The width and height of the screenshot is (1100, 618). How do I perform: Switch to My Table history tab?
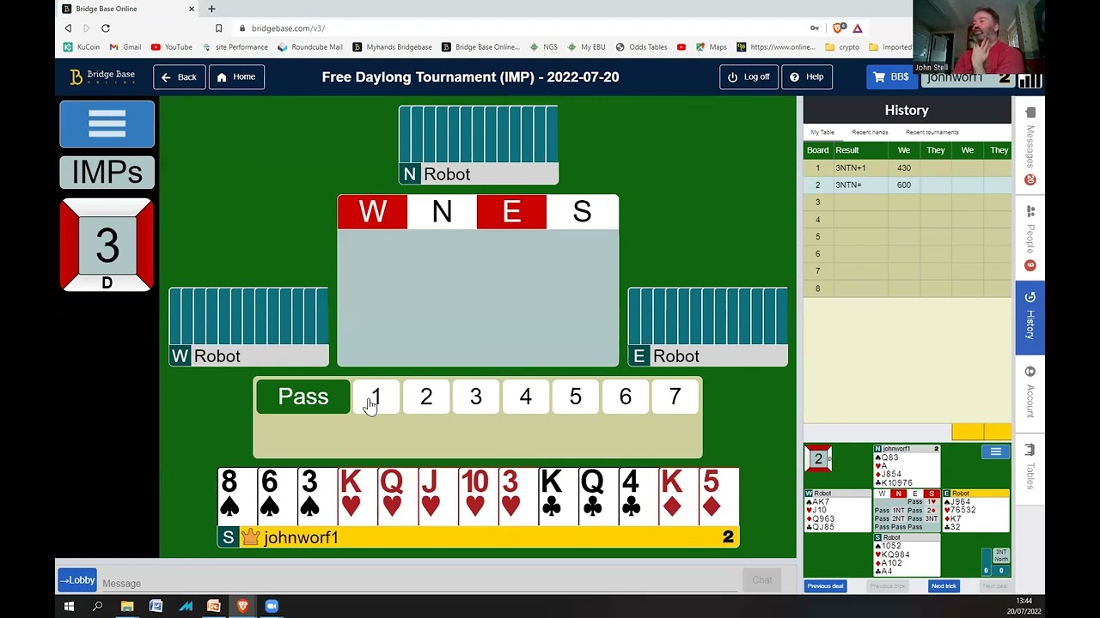[x=822, y=132]
